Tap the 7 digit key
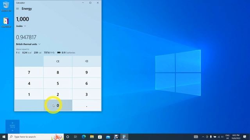This screenshot has width=250, height=140. point(29,72)
